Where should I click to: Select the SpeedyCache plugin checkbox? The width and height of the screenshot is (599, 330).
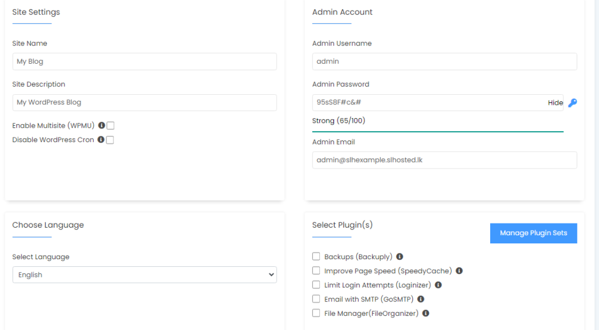[316, 271]
